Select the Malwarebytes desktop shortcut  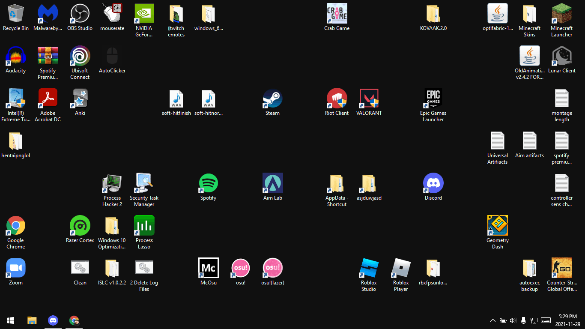point(48,14)
